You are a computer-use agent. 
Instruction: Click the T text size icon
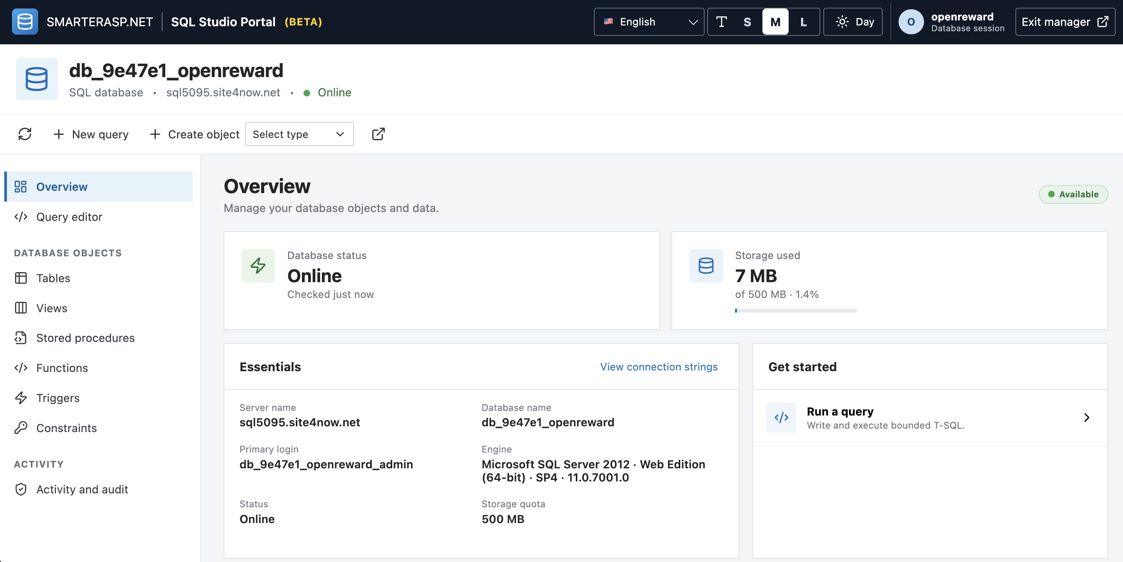722,22
